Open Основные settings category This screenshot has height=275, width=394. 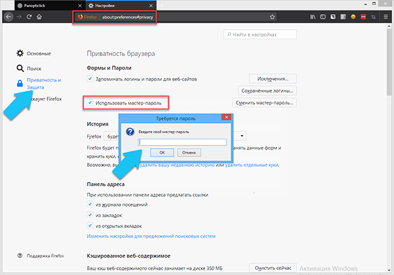click(34, 53)
